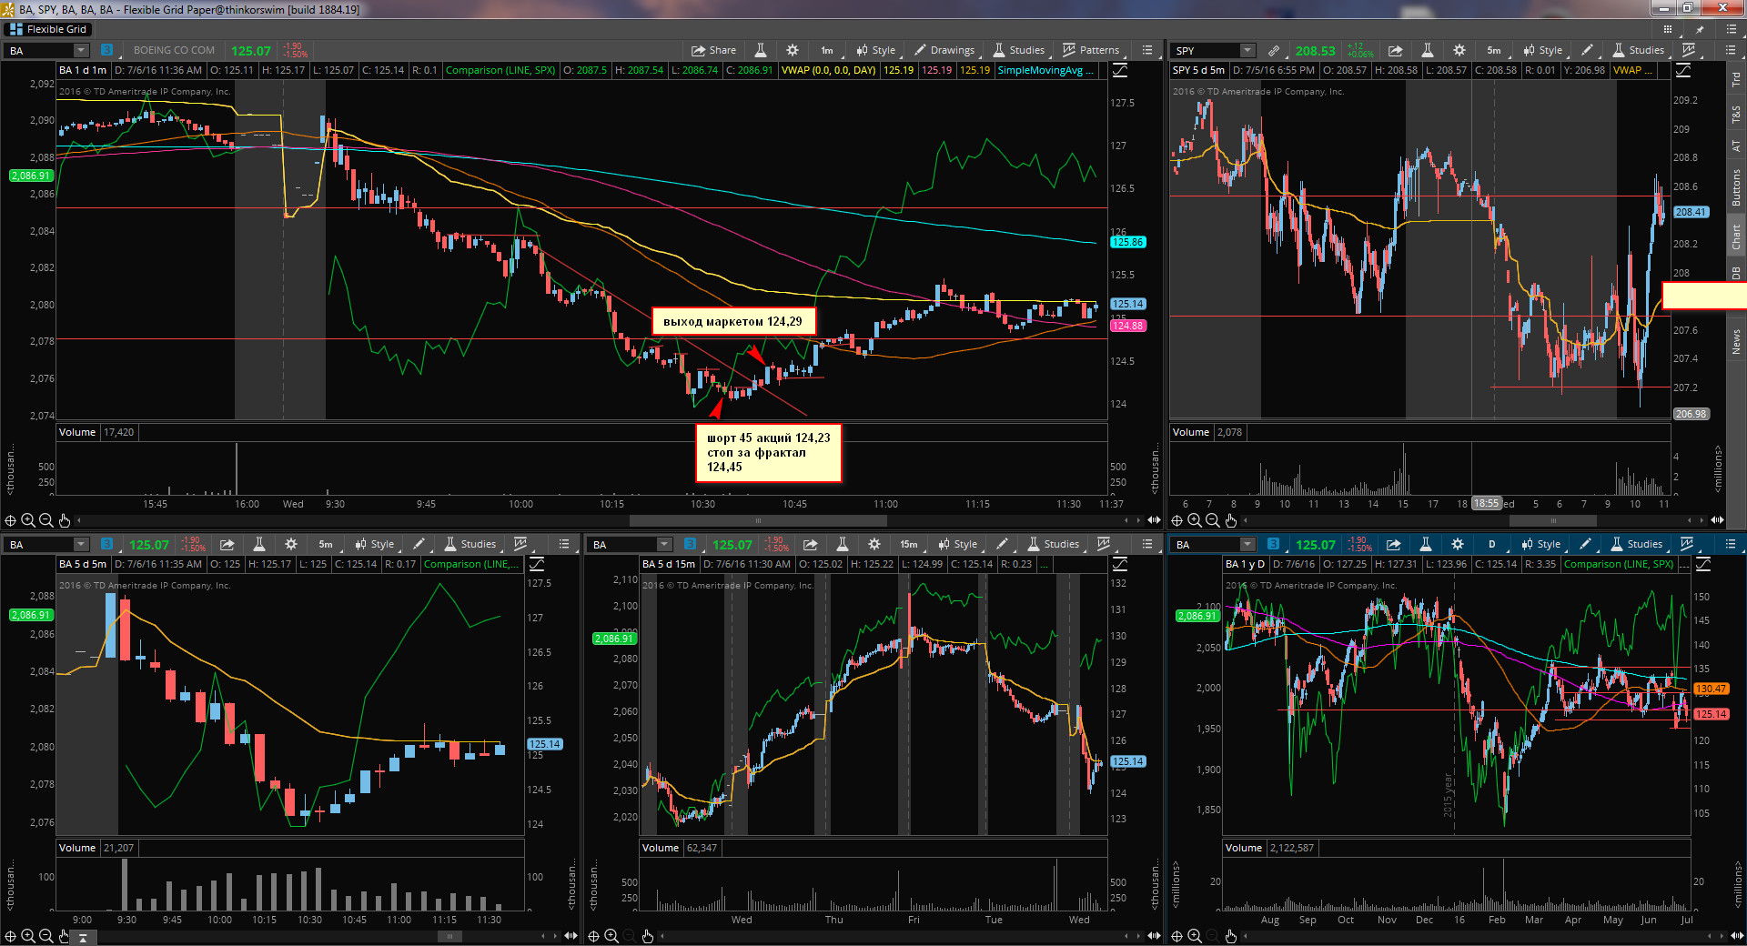Open the 15m timeframe selector
1747x946 pixels.
pos(909,544)
